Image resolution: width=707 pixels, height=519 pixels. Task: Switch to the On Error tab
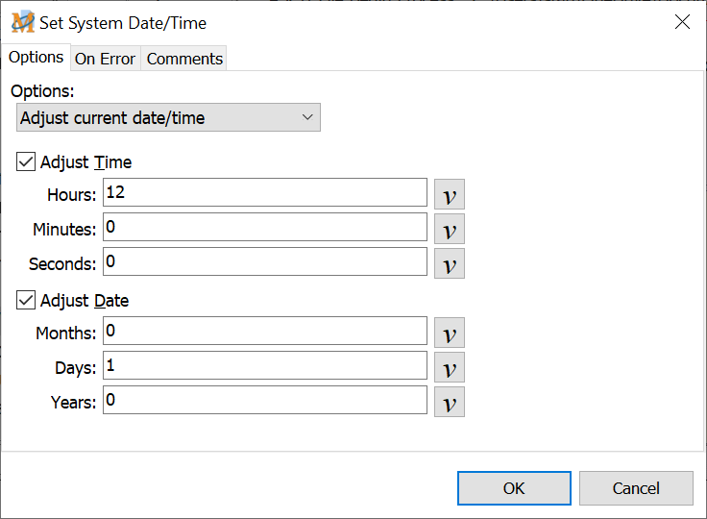[105, 59]
